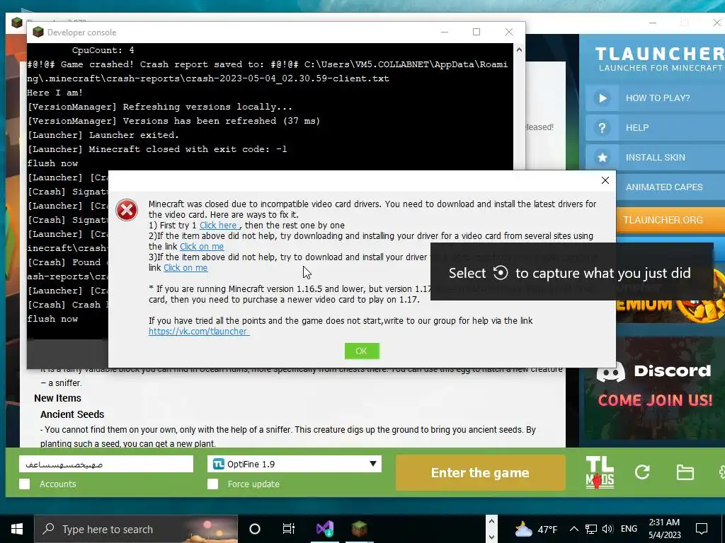The width and height of the screenshot is (725, 543).
Task: Close the error dialog with the X
Action: [605, 180]
